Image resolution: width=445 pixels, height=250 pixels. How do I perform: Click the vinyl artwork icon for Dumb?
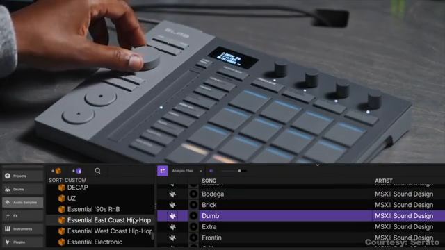point(193,216)
